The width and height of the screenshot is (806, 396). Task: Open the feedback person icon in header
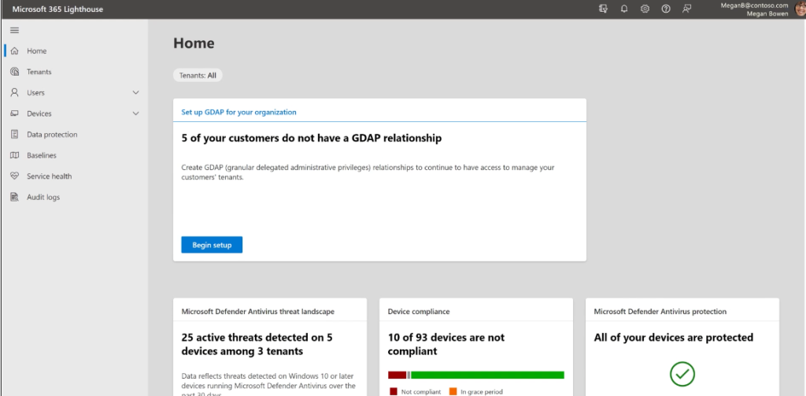[x=686, y=9]
